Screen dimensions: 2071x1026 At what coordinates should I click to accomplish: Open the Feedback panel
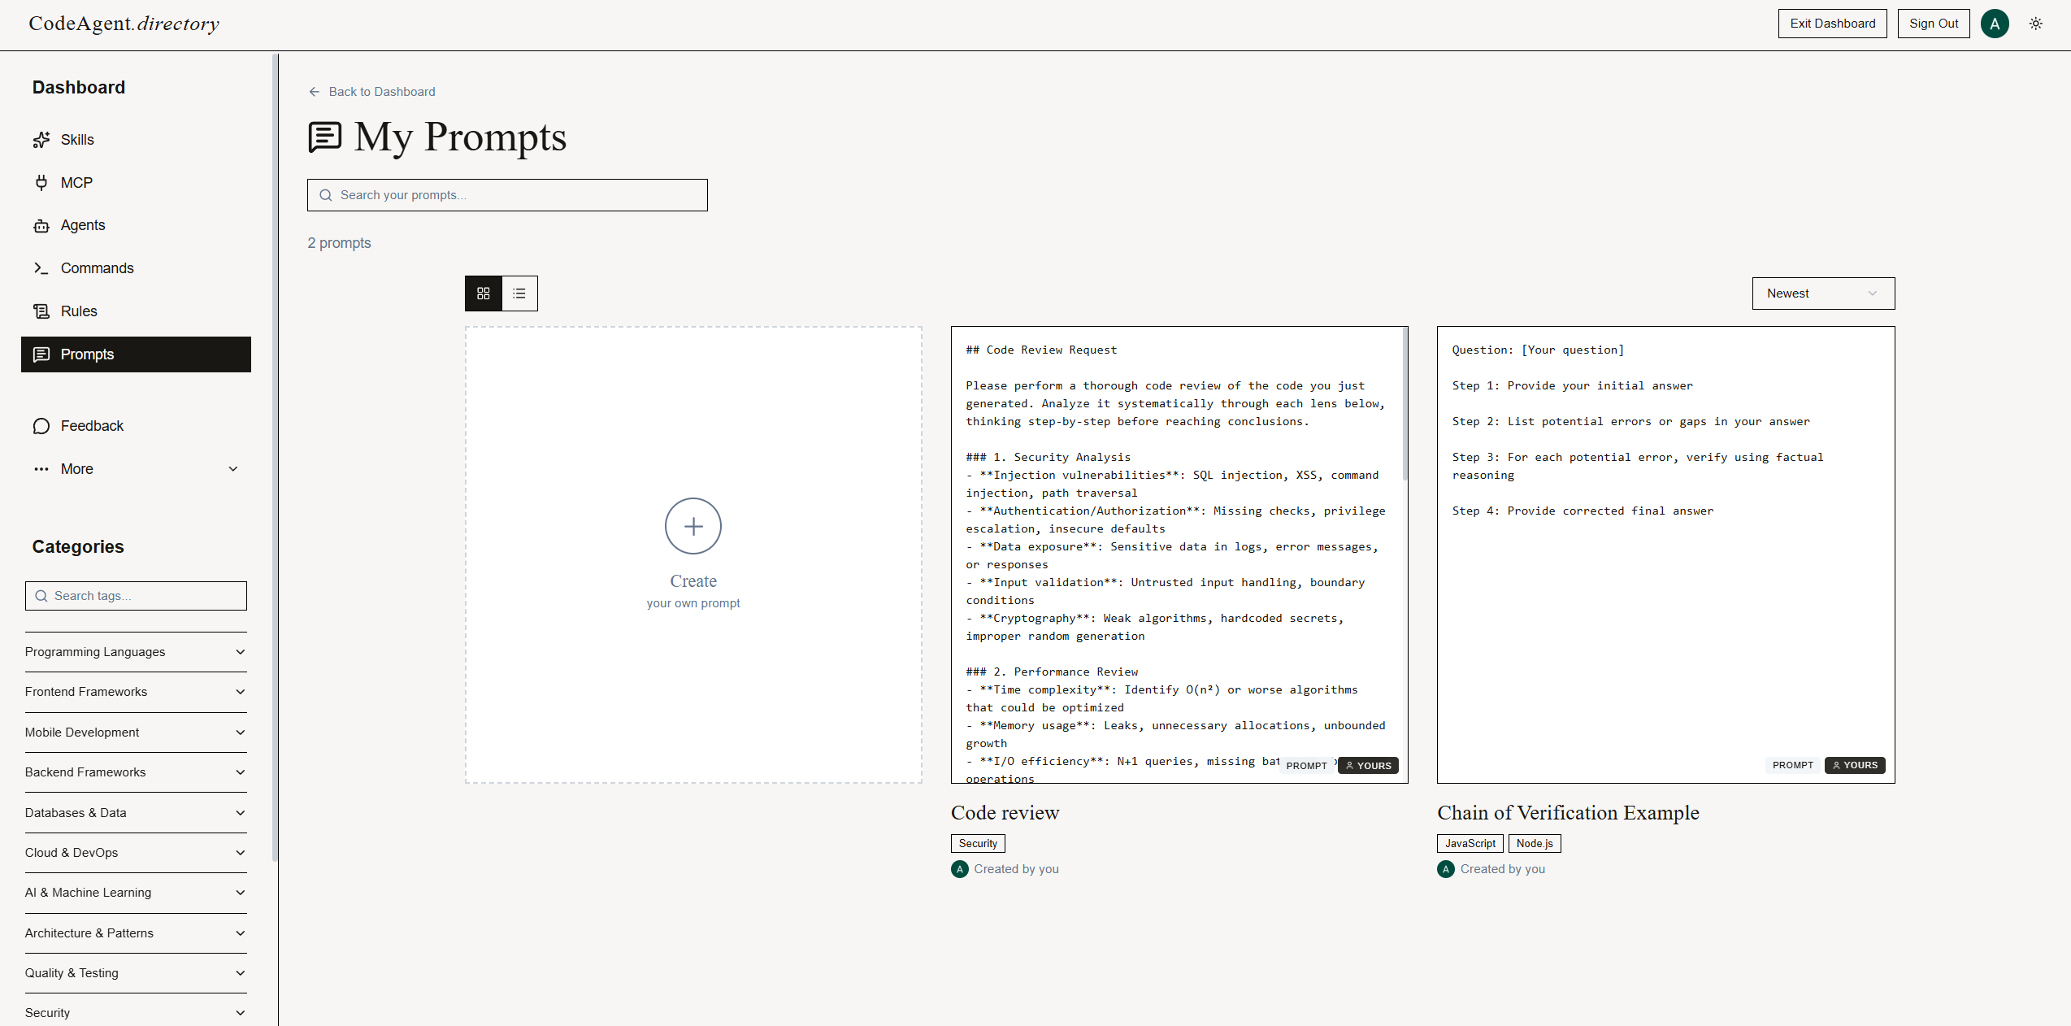pos(92,425)
